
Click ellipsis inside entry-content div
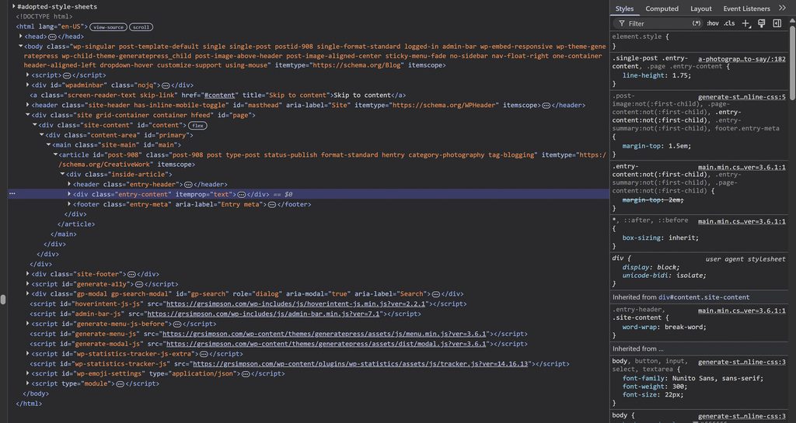[241, 194]
